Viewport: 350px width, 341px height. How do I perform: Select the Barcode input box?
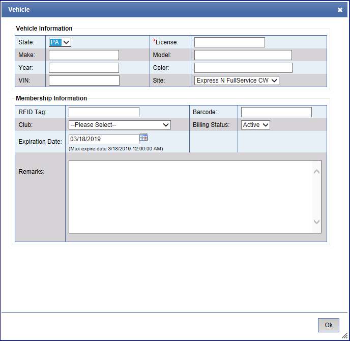coord(276,112)
